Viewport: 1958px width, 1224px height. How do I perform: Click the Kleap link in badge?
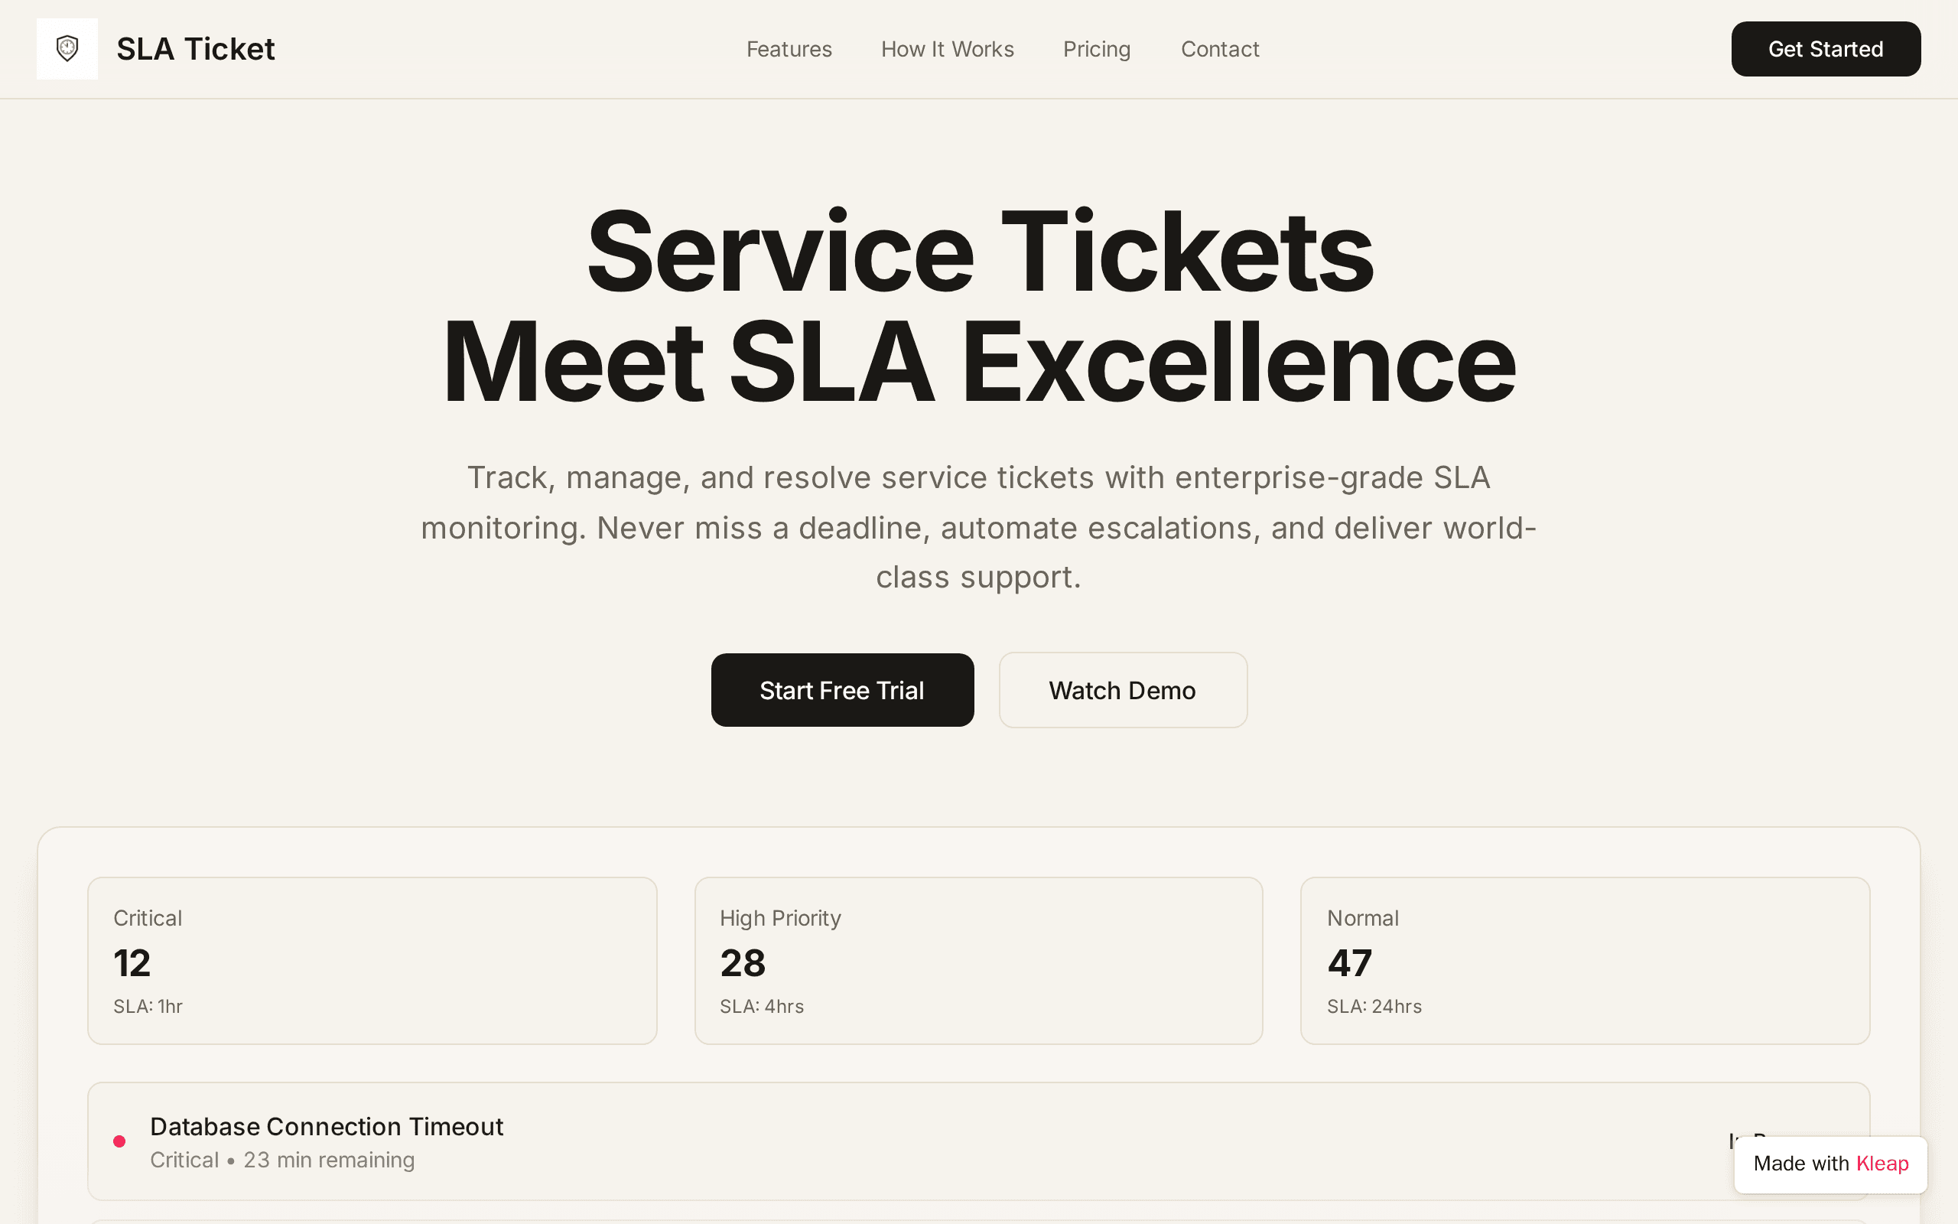[1882, 1164]
